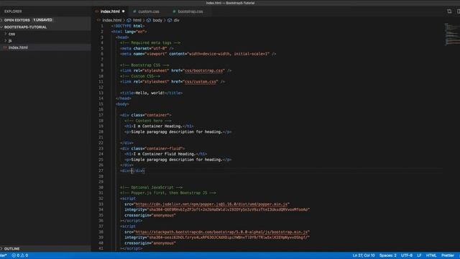Click the closing div tag on line 27
The width and height of the screenshot is (460, 259).
pyautogui.click(x=138, y=171)
